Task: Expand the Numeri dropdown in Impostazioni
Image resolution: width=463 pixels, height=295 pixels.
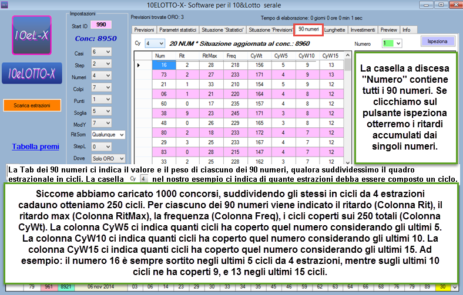Action: coord(101,76)
